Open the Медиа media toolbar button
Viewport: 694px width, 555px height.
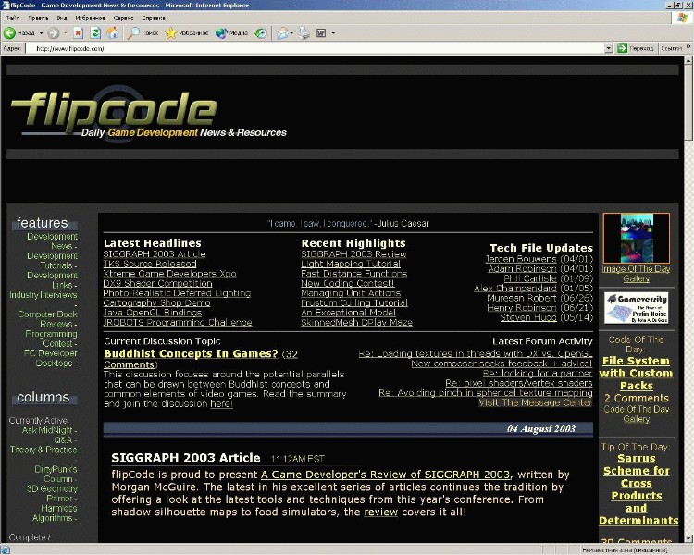tap(231, 32)
